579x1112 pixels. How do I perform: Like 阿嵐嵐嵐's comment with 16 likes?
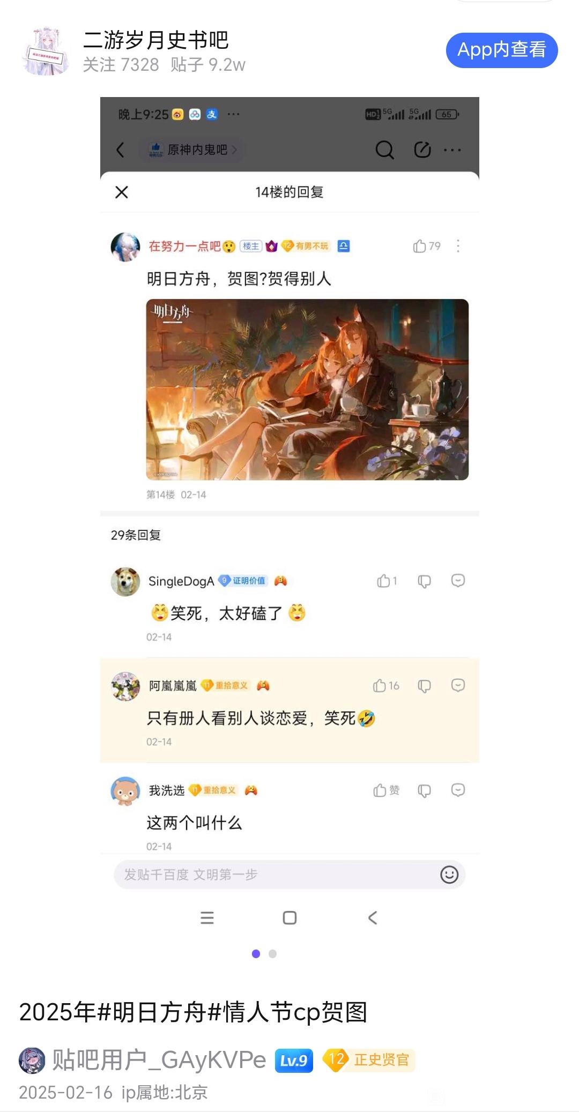point(386,686)
